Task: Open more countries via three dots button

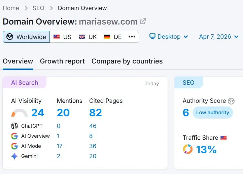Action: pos(132,37)
